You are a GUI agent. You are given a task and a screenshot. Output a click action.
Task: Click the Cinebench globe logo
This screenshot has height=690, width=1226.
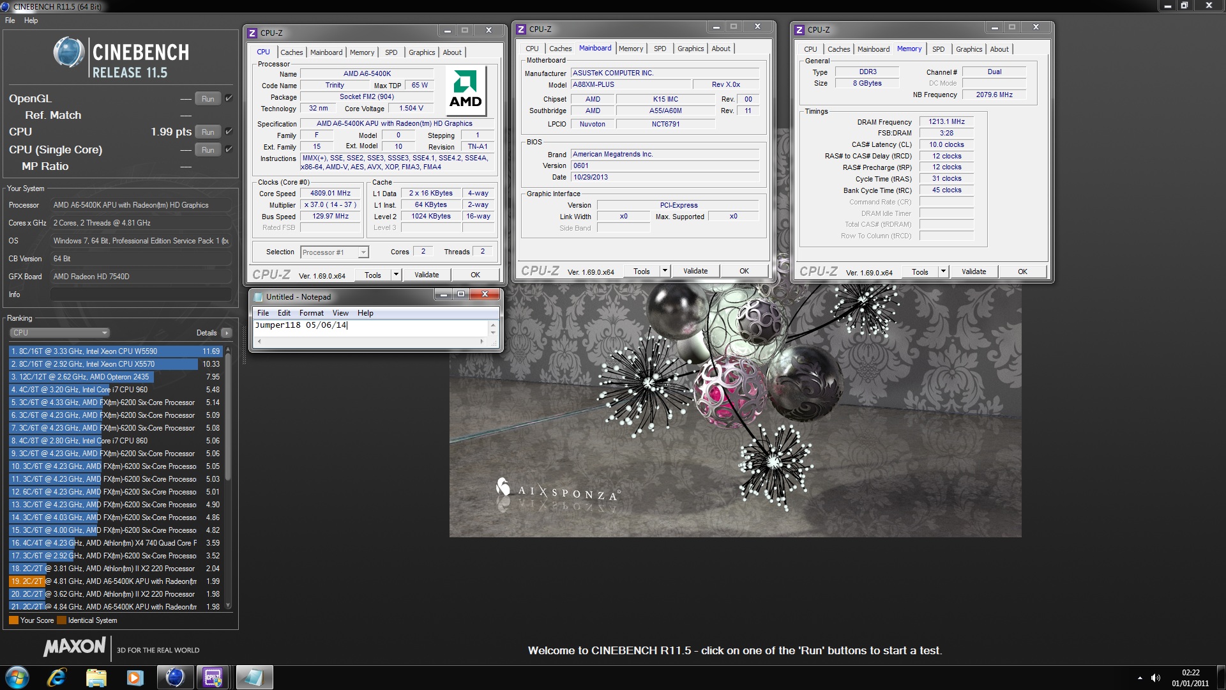(69, 52)
